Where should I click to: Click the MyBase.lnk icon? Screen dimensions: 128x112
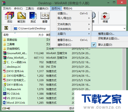click(5, 89)
